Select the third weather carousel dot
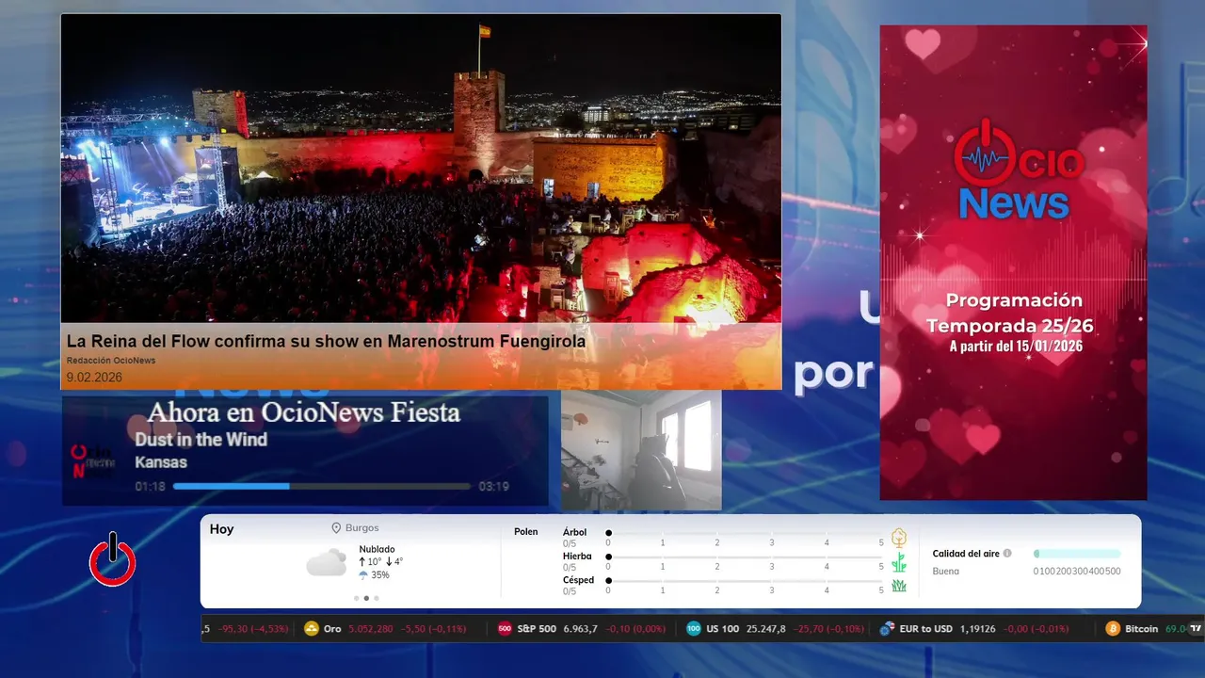 (x=377, y=598)
